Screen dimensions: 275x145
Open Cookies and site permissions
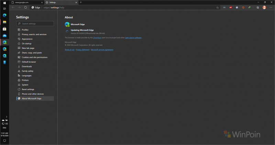coord(35,57)
